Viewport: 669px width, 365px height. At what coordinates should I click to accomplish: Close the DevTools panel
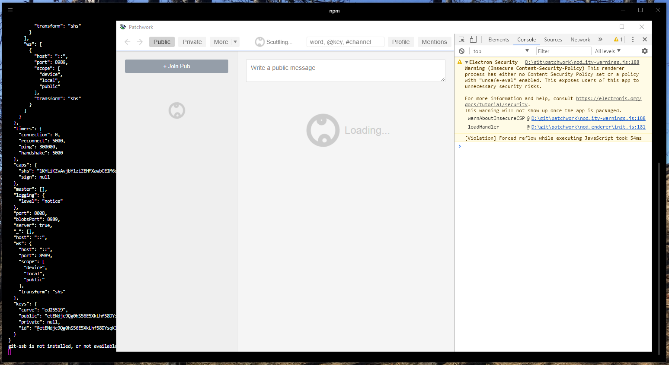point(645,39)
